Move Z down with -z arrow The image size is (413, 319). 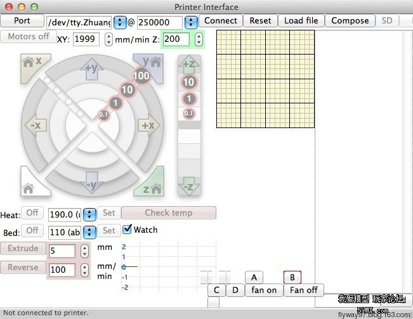coord(189,186)
